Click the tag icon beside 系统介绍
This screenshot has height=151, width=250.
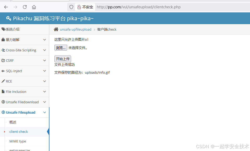3,29
